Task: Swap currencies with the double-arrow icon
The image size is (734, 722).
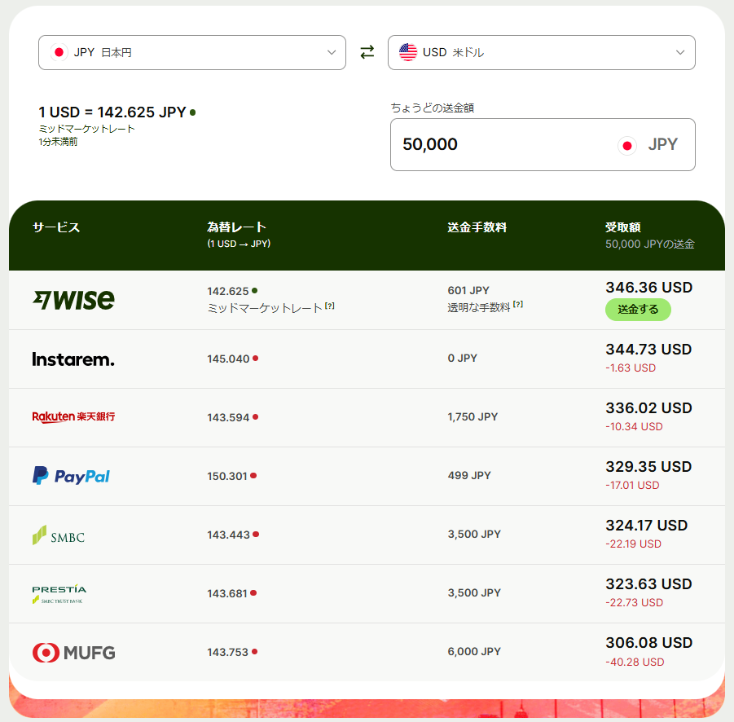Action: point(367,52)
